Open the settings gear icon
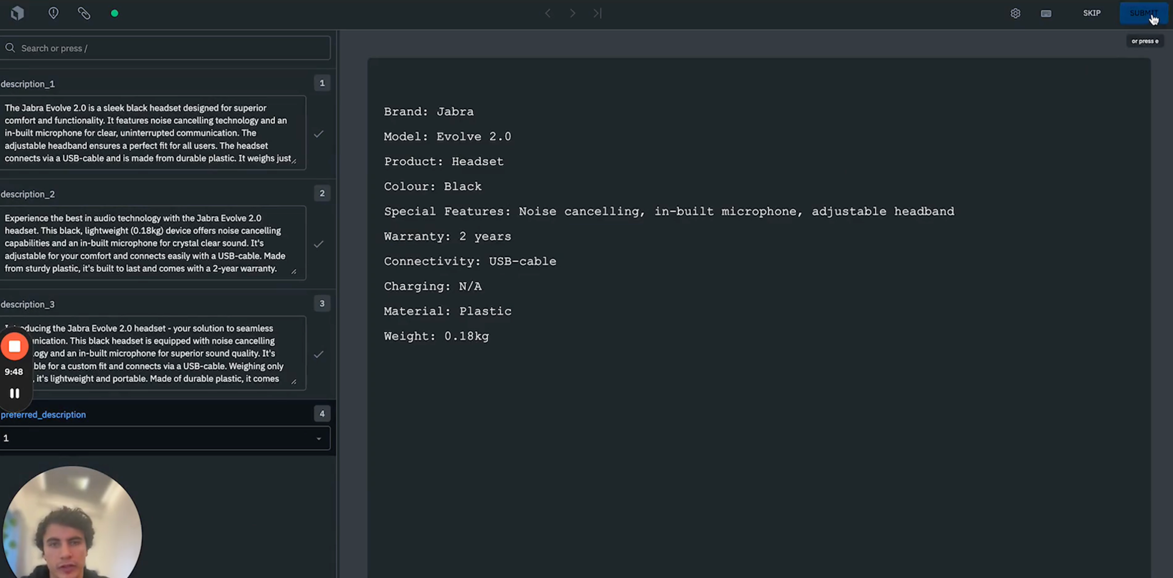Image resolution: width=1173 pixels, height=578 pixels. click(1015, 13)
